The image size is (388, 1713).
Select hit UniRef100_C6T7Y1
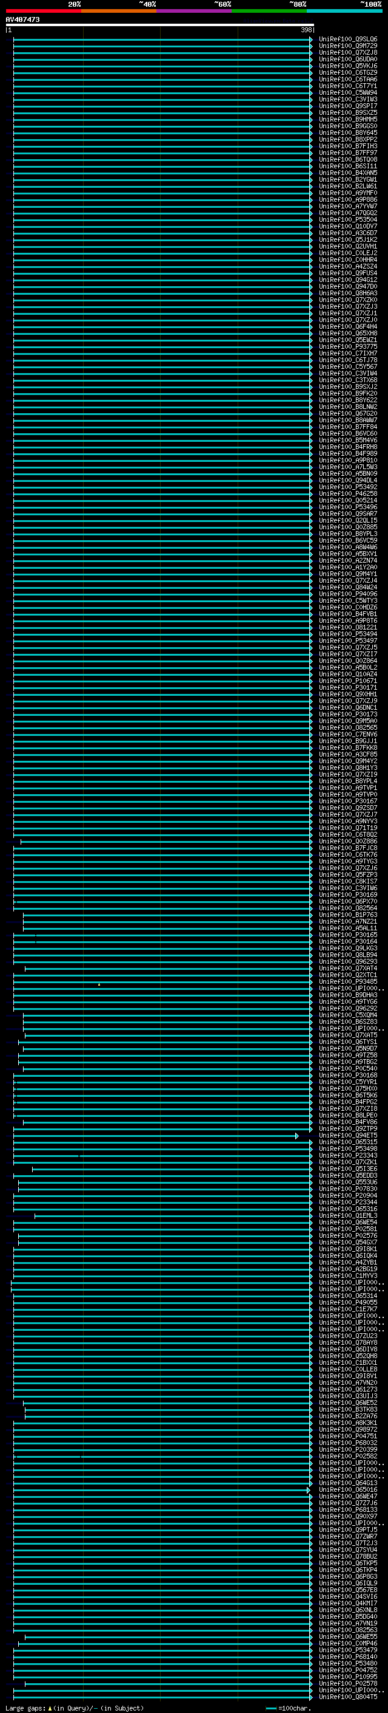click(347, 86)
